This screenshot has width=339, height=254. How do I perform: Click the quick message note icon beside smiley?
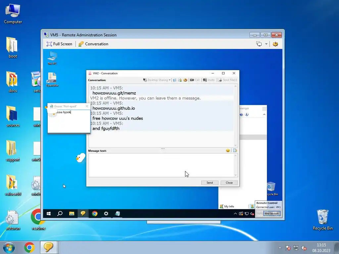235,150
